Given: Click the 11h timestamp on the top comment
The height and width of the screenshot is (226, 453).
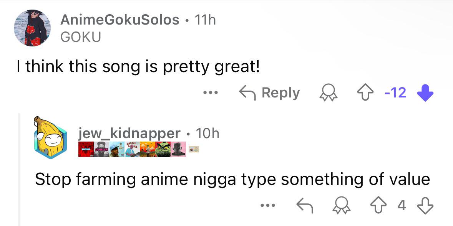Looking at the screenshot, I should click(x=206, y=20).
